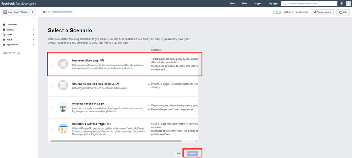Open the Support menu
352x158 pixels.
coord(258,4)
